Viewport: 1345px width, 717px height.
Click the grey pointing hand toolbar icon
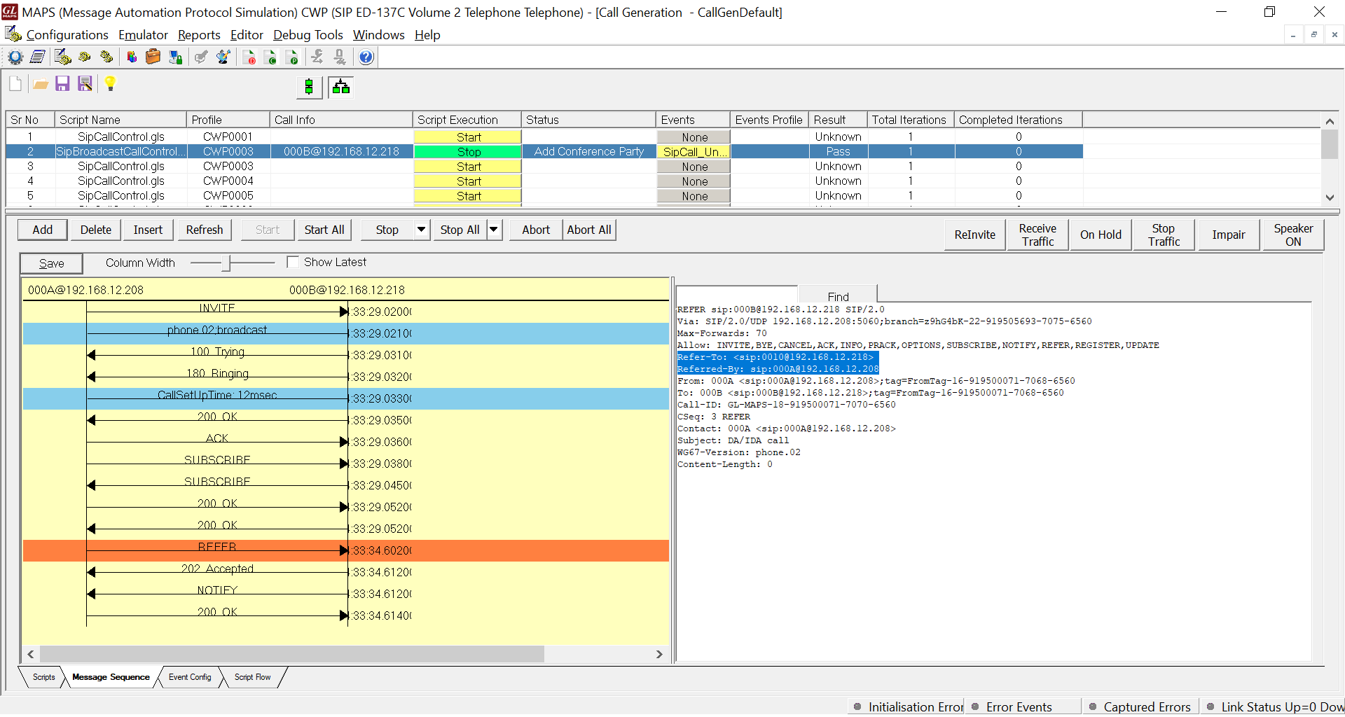point(201,57)
